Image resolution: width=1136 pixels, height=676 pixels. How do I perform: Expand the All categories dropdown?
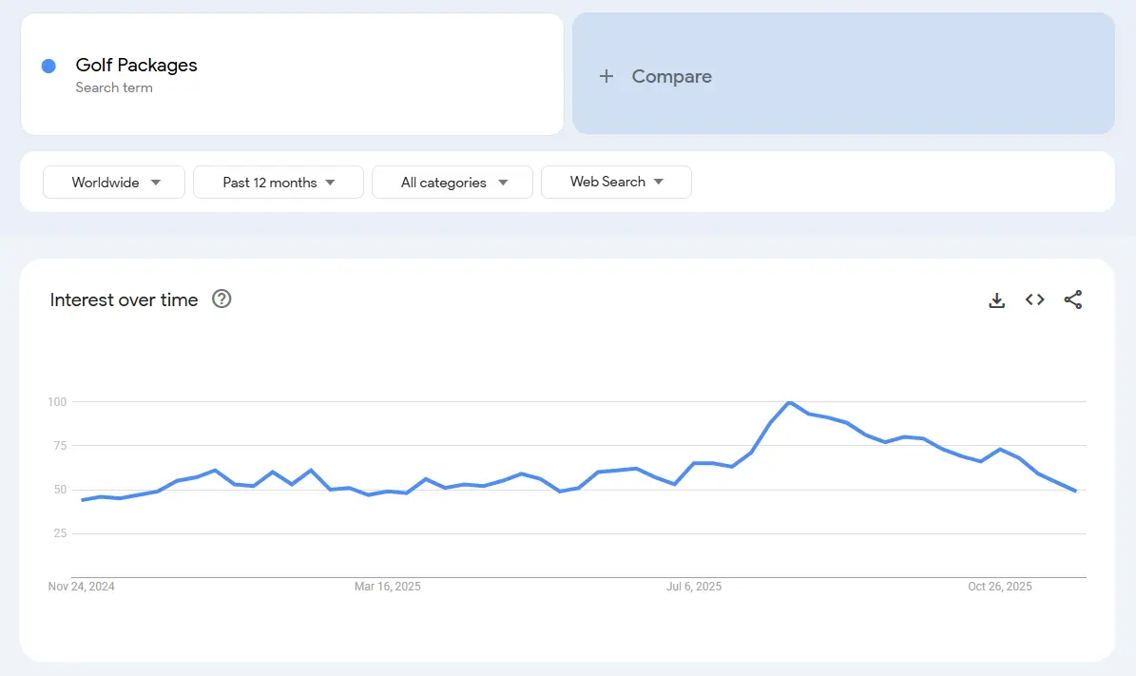452,183
